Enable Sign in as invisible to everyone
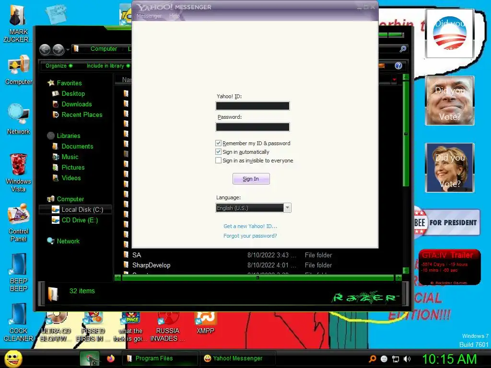The image size is (491, 368). (x=218, y=161)
